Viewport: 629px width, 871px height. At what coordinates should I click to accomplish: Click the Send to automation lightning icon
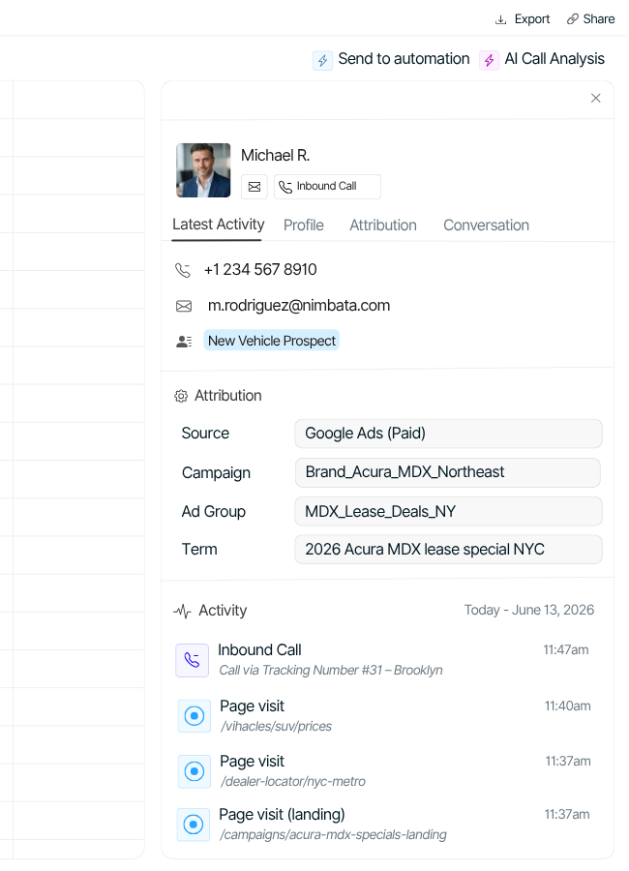(x=322, y=60)
